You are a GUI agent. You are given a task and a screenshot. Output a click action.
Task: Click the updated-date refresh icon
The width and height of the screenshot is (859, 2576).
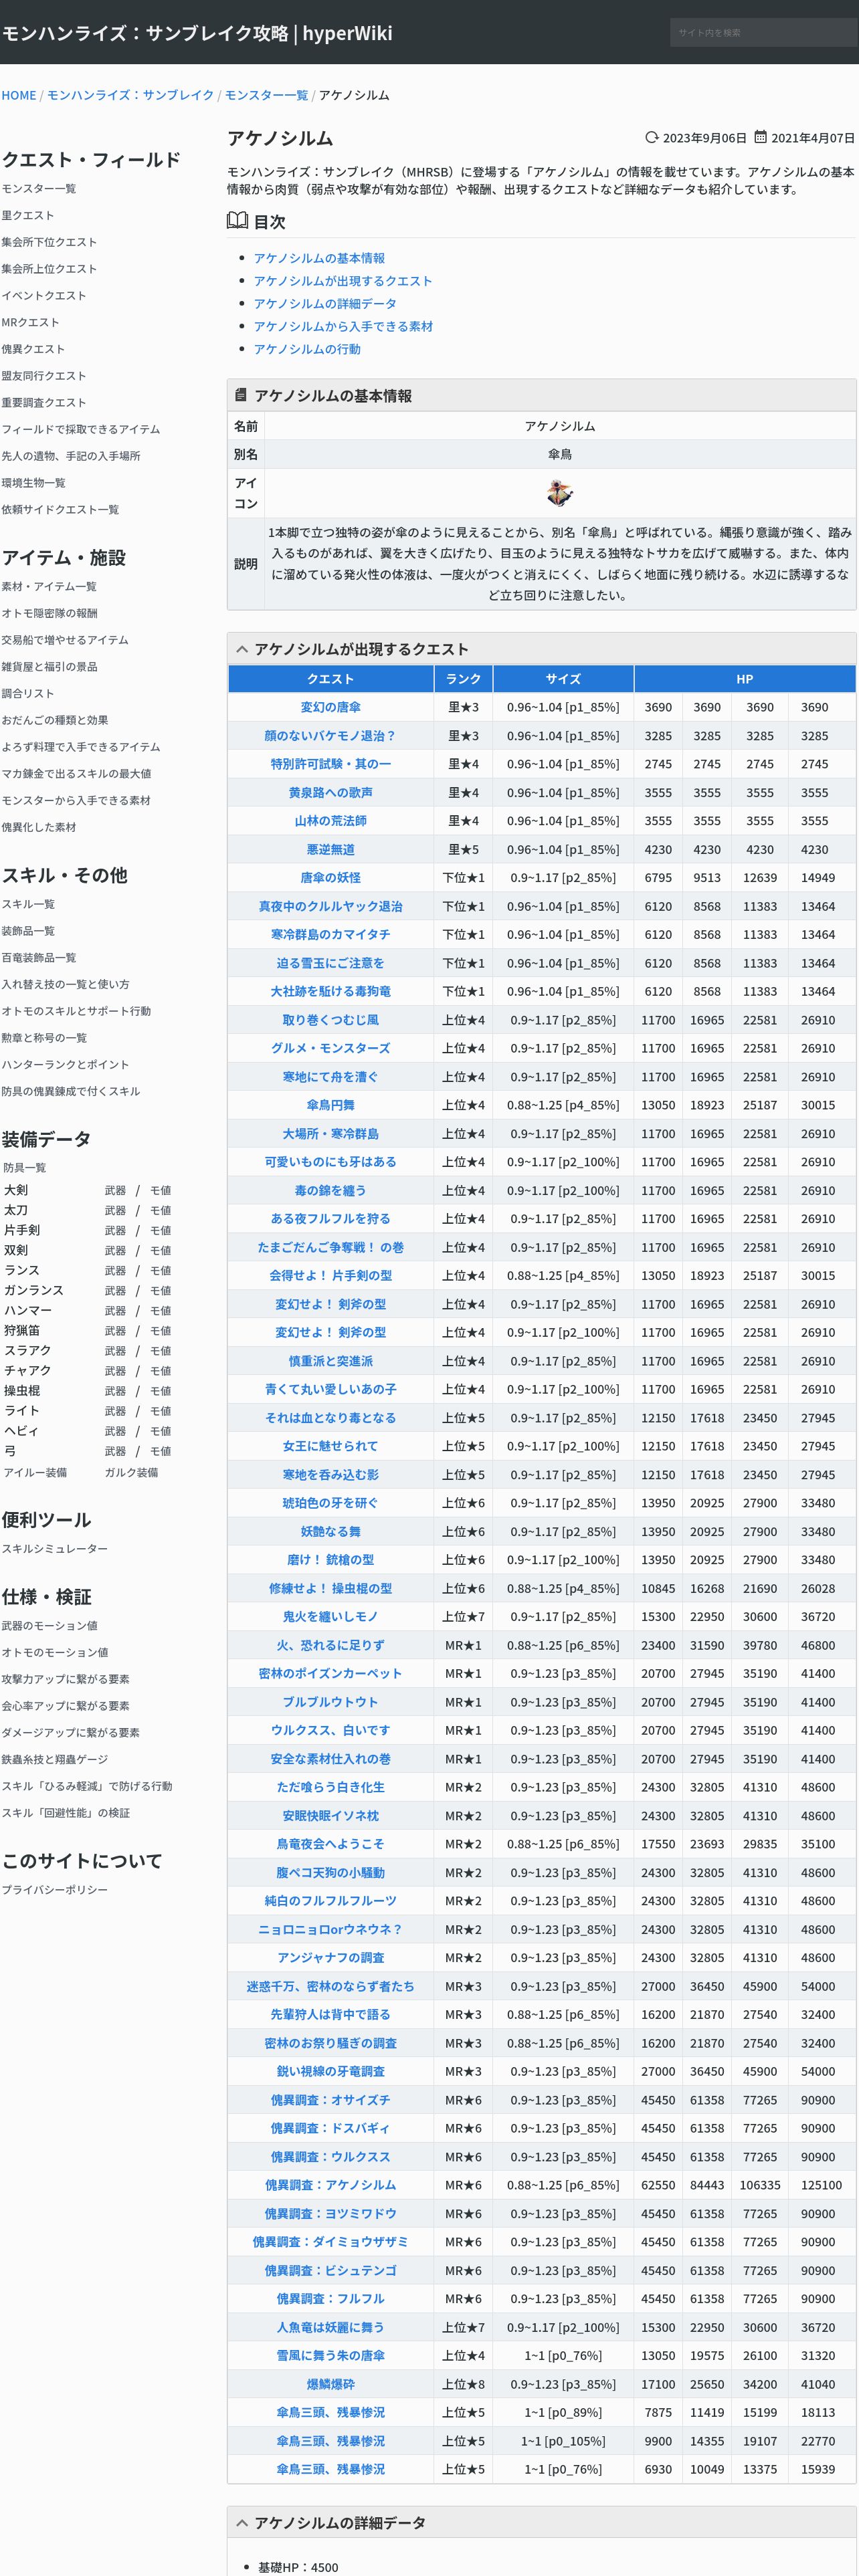[x=652, y=137]
